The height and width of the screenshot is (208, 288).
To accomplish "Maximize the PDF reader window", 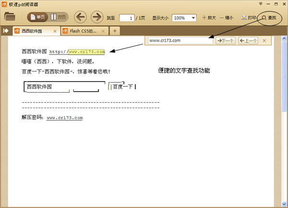I will (276, 4).
